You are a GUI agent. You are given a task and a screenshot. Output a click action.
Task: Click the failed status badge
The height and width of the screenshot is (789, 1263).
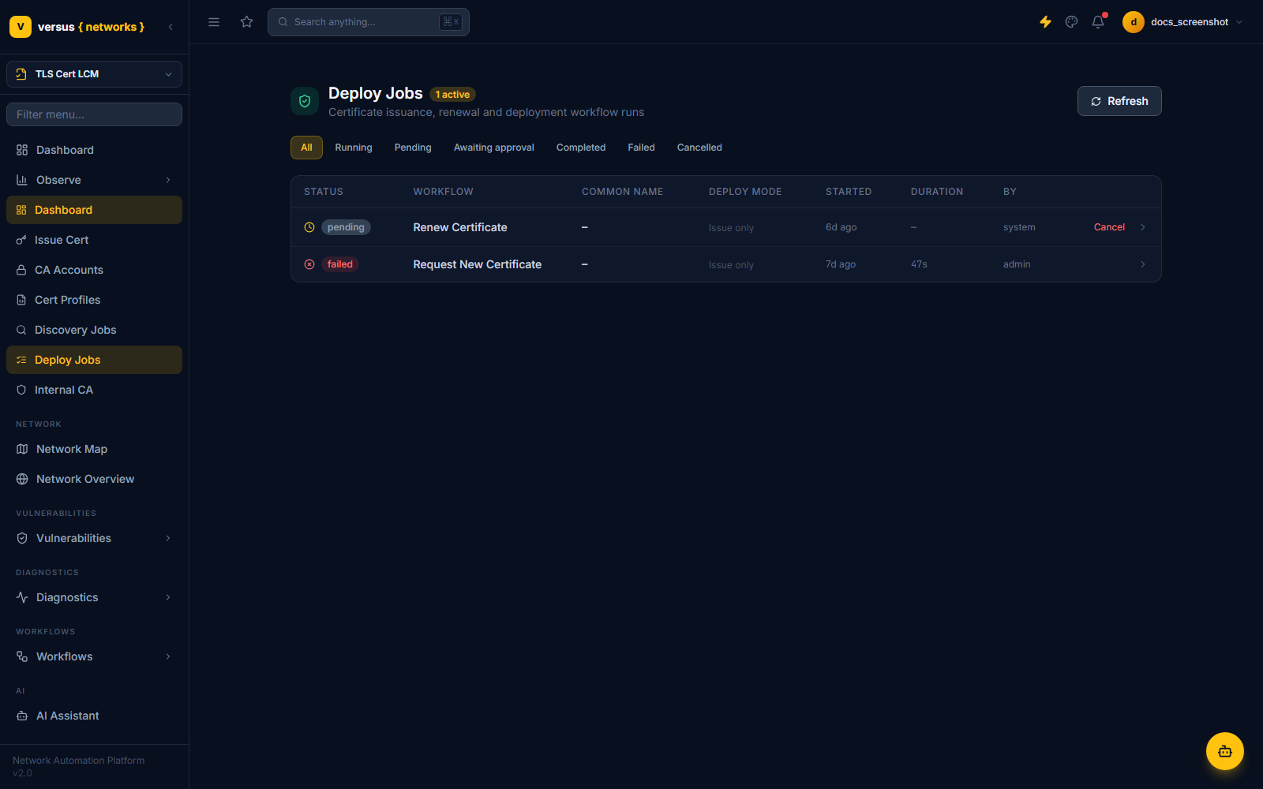(340, 264)
